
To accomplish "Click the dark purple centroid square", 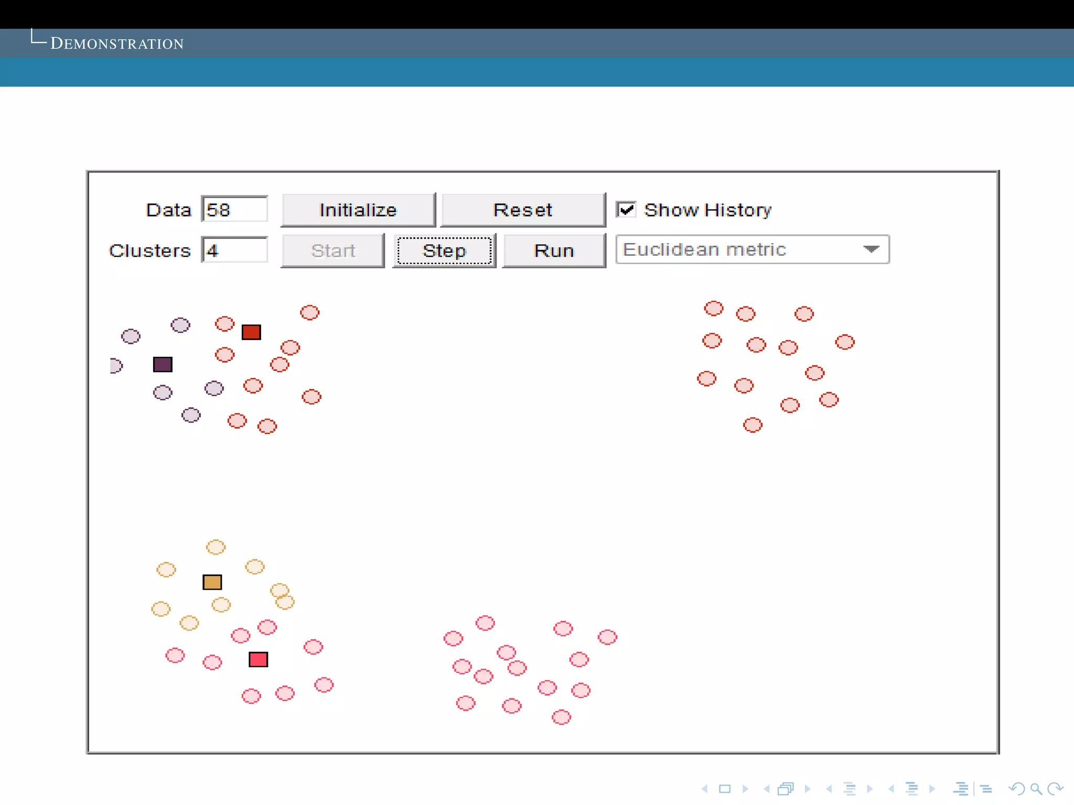I will 163,364.
